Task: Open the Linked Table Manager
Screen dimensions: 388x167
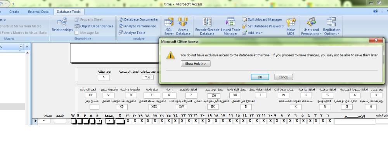Action: [230, 26]
